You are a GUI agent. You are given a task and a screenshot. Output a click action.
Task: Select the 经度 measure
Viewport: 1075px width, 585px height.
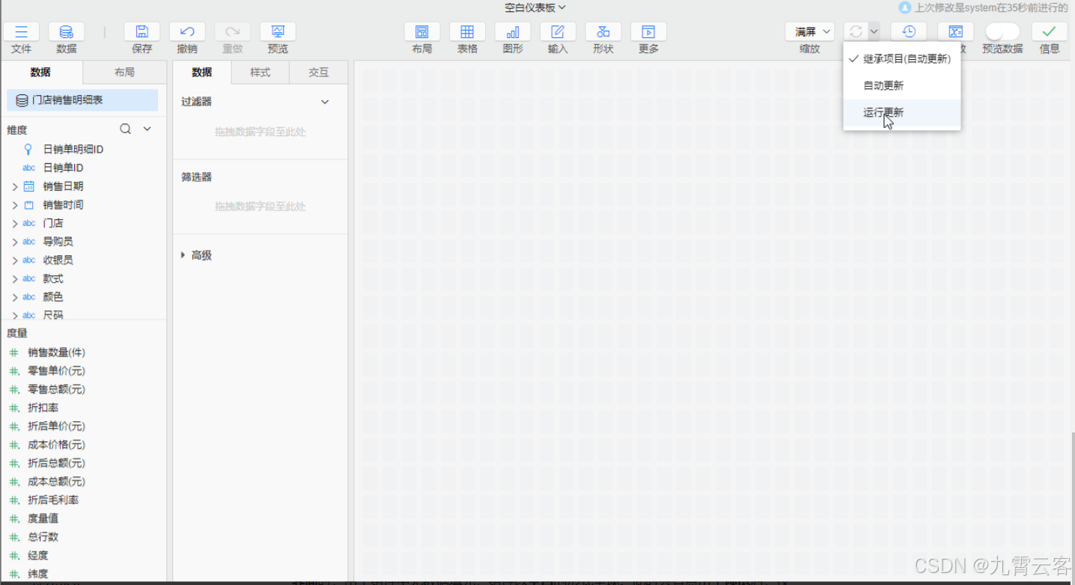point(37,556)
